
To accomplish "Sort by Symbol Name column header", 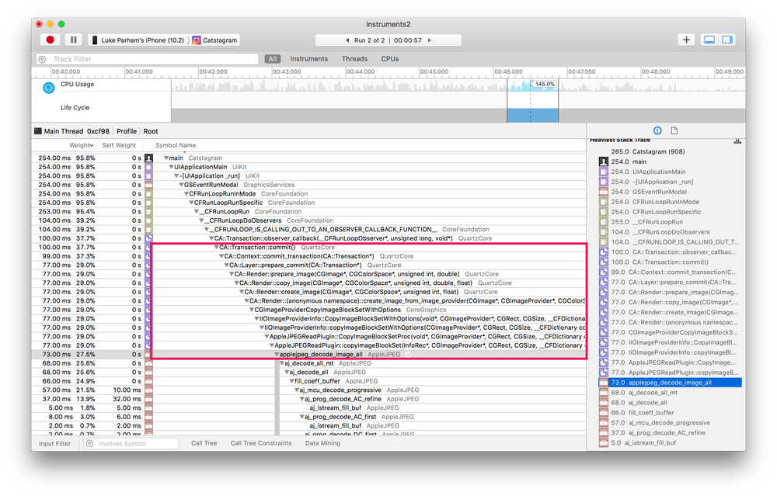I will click(x=176, y=145).
